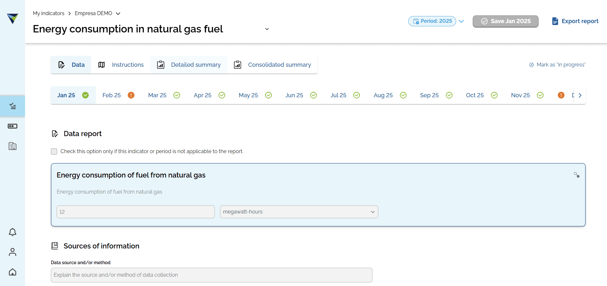Click the Jul 25 check status icon
This screenshot has width=607, height=286.
pos(356,95)
